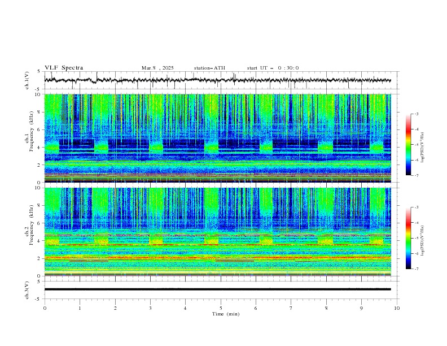
Task: Click the "-7" label on ch.2 colorbar
Action: point(416,269)
